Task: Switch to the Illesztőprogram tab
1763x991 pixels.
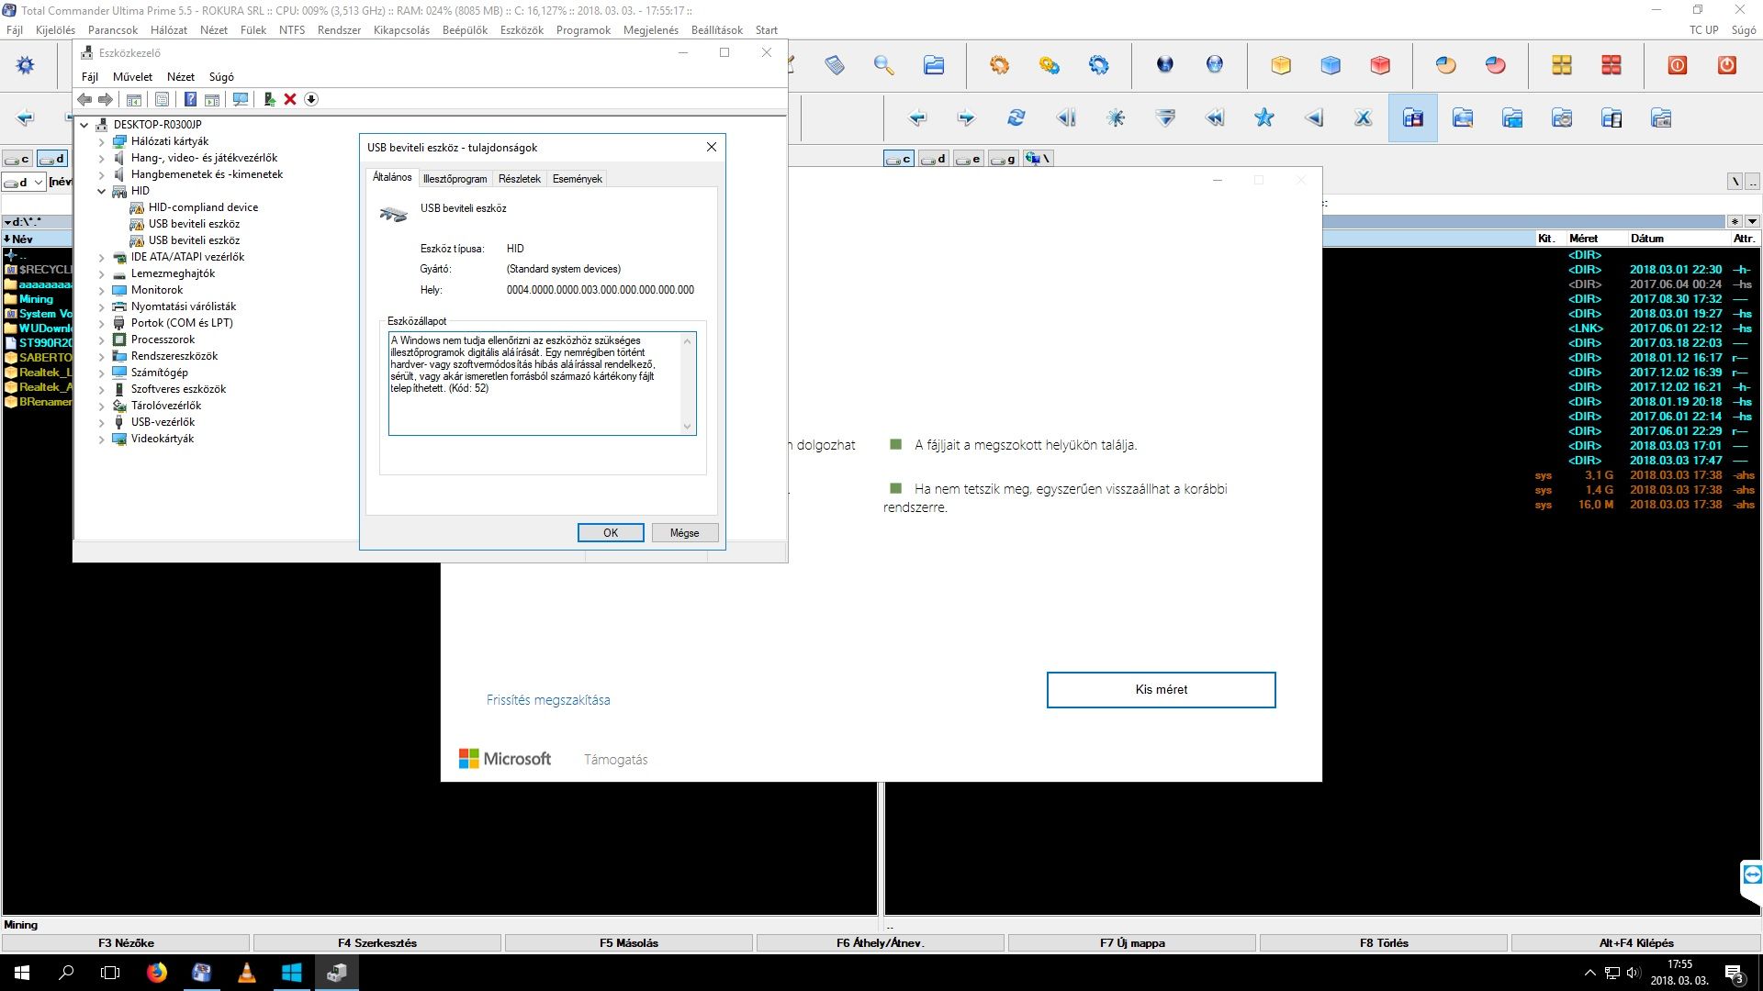Action: coord(455,179)
